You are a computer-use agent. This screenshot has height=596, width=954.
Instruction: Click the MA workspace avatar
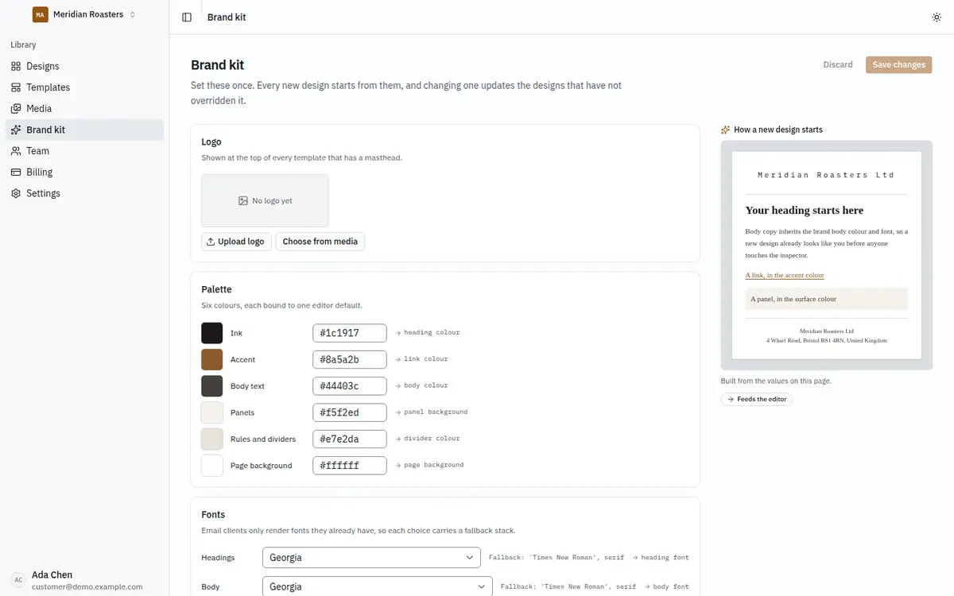coord(40,14)
